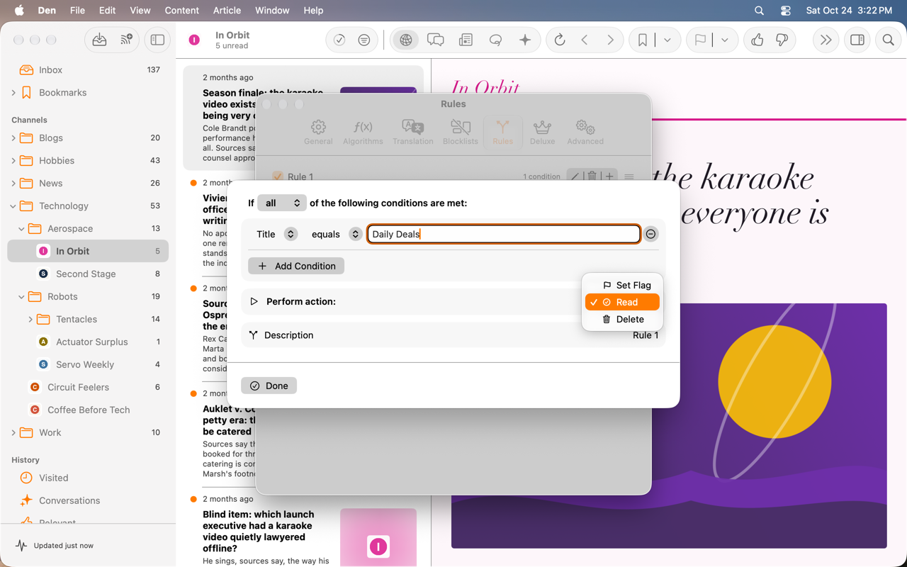Select the Second Stage feed
Screen dimensions: 907x567
[88, 274]
